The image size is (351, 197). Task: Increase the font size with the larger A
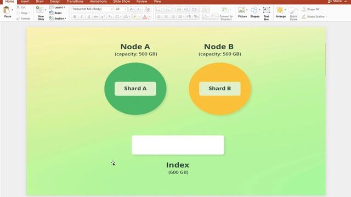coord(132,9)
